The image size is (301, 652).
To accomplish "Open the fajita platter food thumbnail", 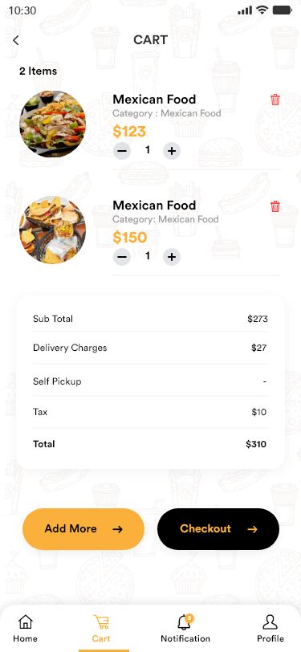I will click(x=53, y=124).
